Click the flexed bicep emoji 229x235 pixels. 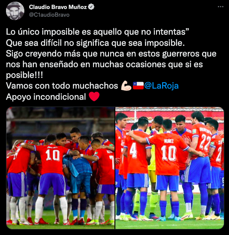coord(126,86)
